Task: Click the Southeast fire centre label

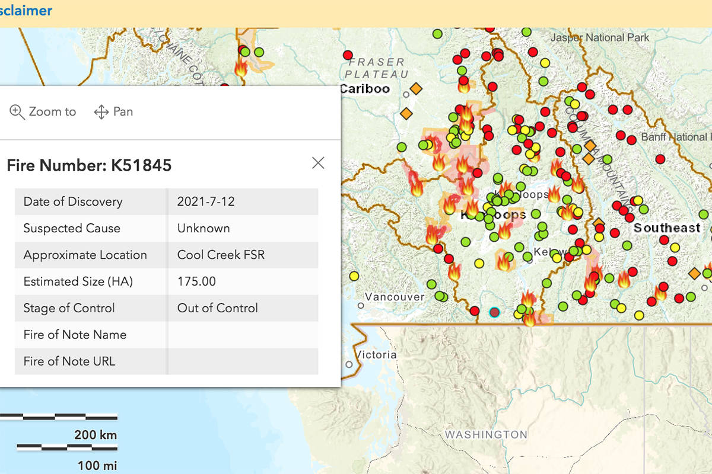Action: (x=666, y=228)
